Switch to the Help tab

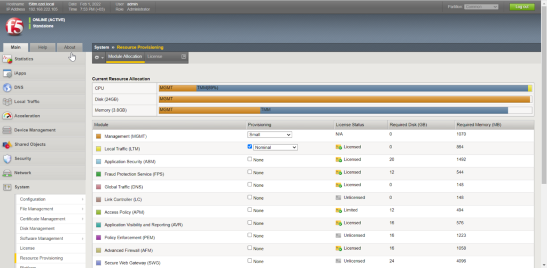[x=43, y=48]
